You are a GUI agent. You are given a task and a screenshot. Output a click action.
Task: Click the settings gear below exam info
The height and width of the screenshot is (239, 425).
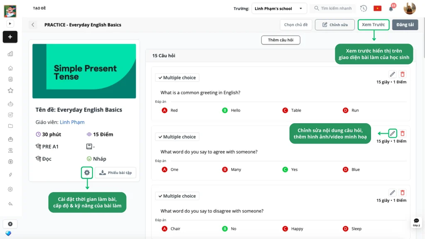tap(87, 173)
